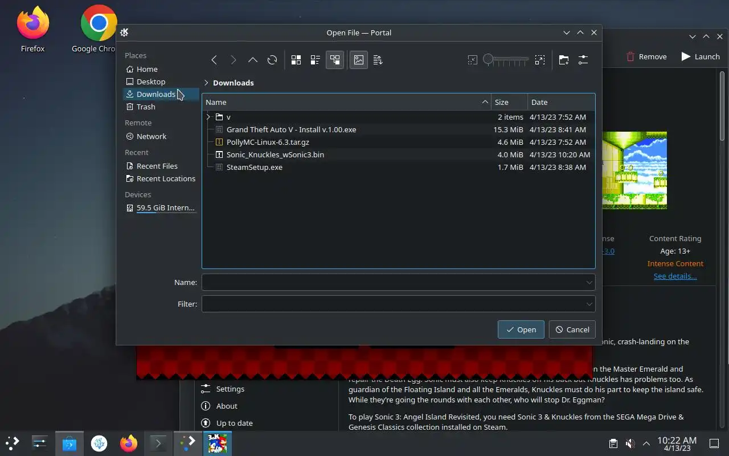Click into the Name input field
Screen dimensions: 729x456
(393, 282)
